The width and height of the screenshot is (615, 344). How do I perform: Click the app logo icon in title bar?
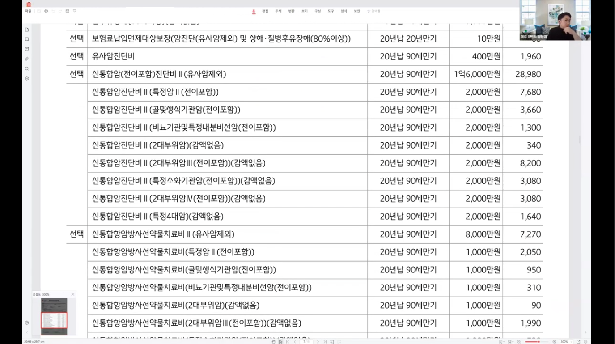(29, 4)
